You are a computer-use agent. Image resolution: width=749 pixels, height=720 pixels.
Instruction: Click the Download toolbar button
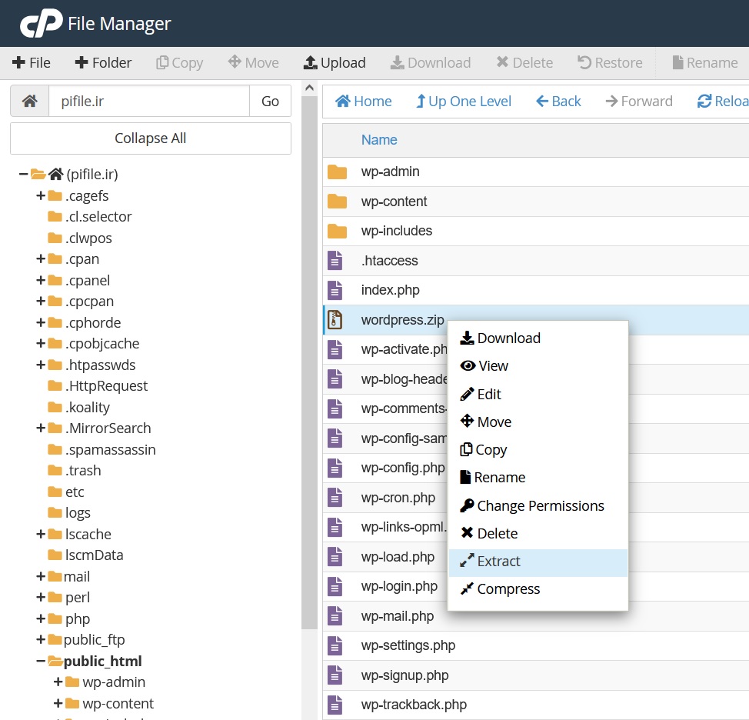click(x=431, y=62)
